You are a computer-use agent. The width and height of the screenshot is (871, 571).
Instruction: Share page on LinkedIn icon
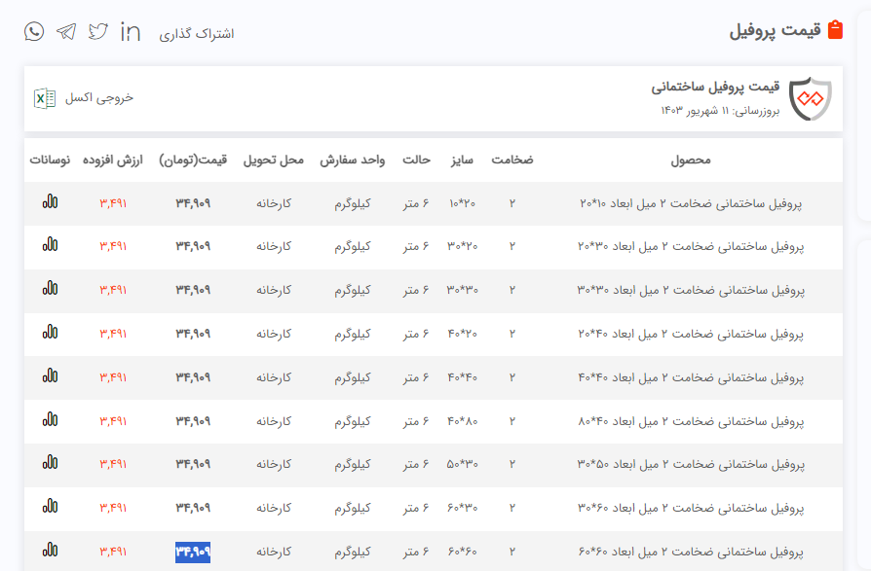[131, 31]
